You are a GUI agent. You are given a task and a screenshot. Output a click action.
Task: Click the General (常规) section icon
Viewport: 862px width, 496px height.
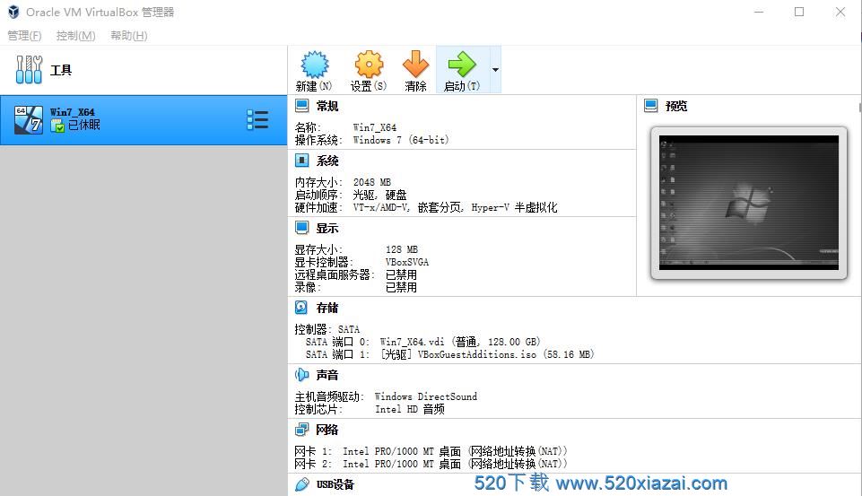(301, 105)
